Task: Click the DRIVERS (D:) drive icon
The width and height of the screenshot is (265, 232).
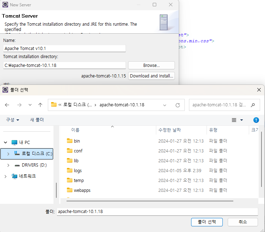Action: click(17, 165)
